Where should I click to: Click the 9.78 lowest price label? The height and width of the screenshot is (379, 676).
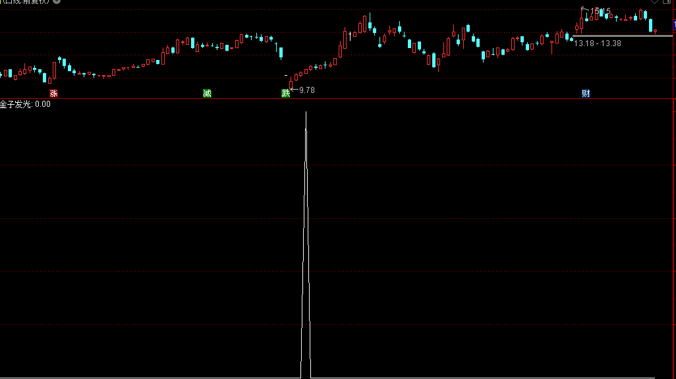307,90
